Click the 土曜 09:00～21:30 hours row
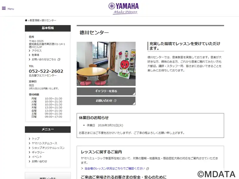 point(47,114)
